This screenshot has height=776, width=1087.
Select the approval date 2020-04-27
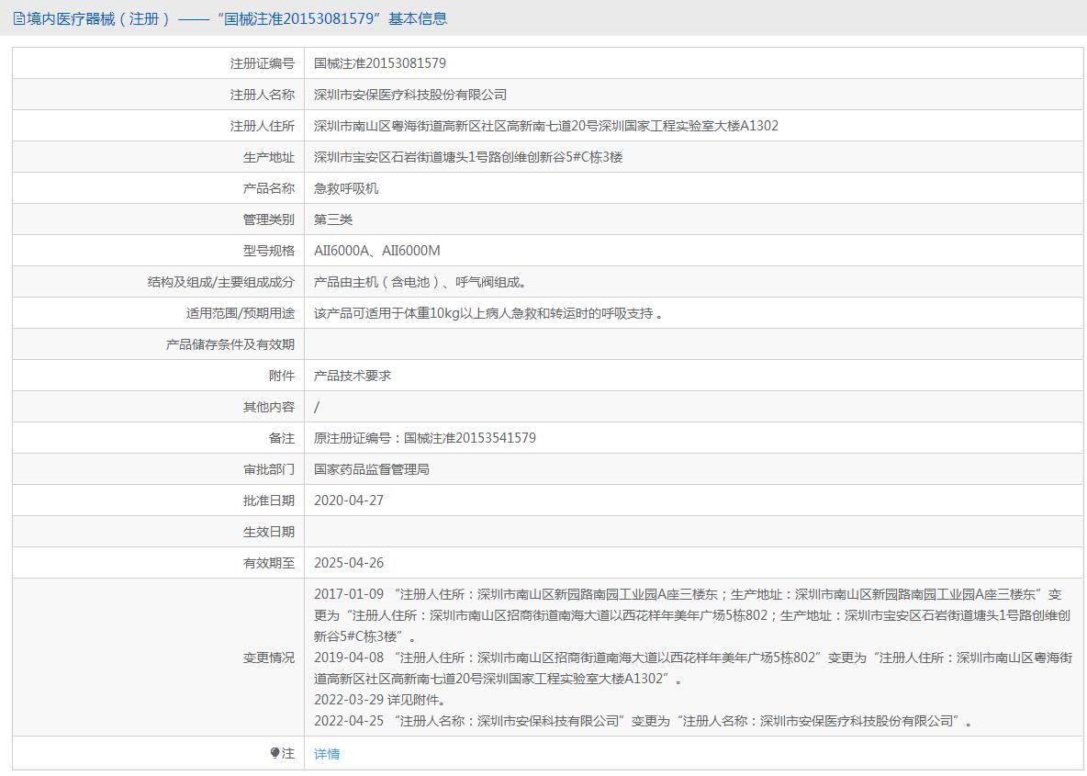tap(349, 500)
